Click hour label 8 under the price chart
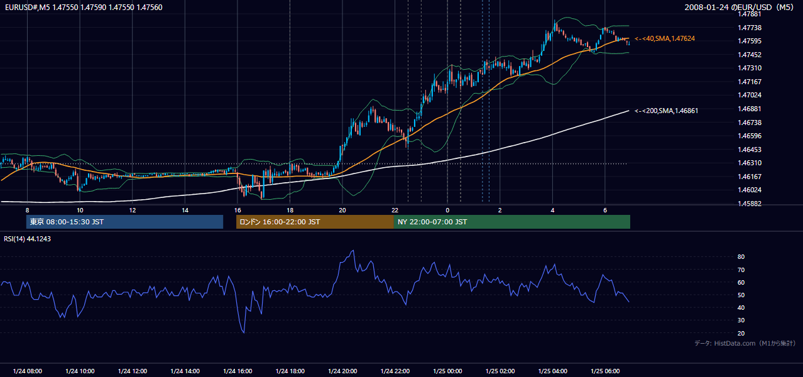Image resolution: width=803 pixels, height=377 pixels. click(x=27, y=210)
